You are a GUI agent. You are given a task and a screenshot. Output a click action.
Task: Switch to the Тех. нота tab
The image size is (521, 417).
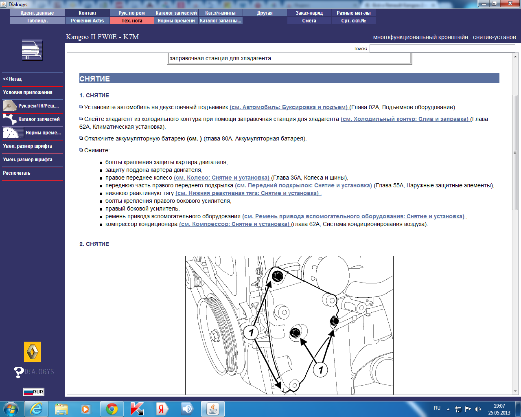(x=132, y=21)
